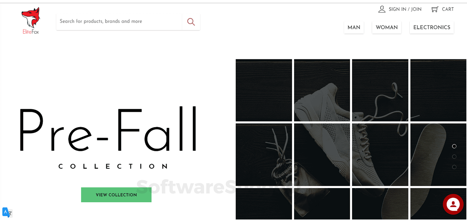The height and width of the screenshot is (222, 467).
Task: Select the third slider dot indicator
Action: tap(454, 167)
